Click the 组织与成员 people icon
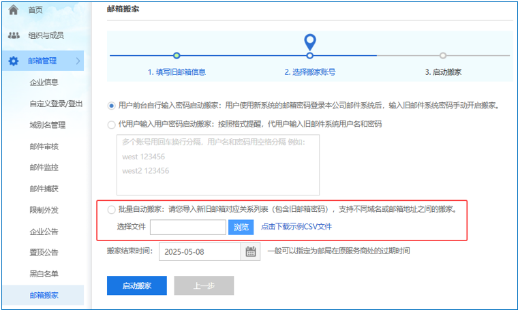 pos(13,35)
